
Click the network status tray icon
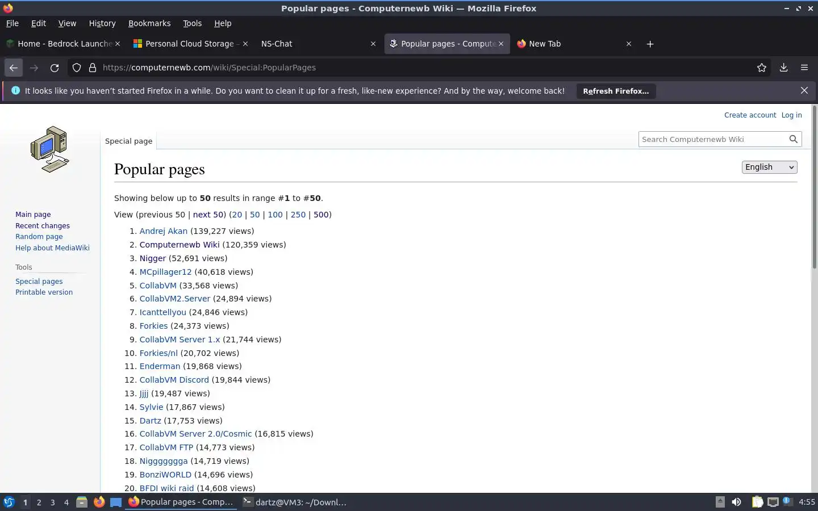[773, 502]
